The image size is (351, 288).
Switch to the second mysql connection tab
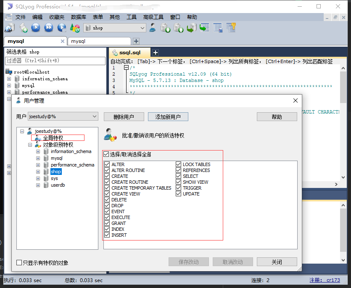99,41
